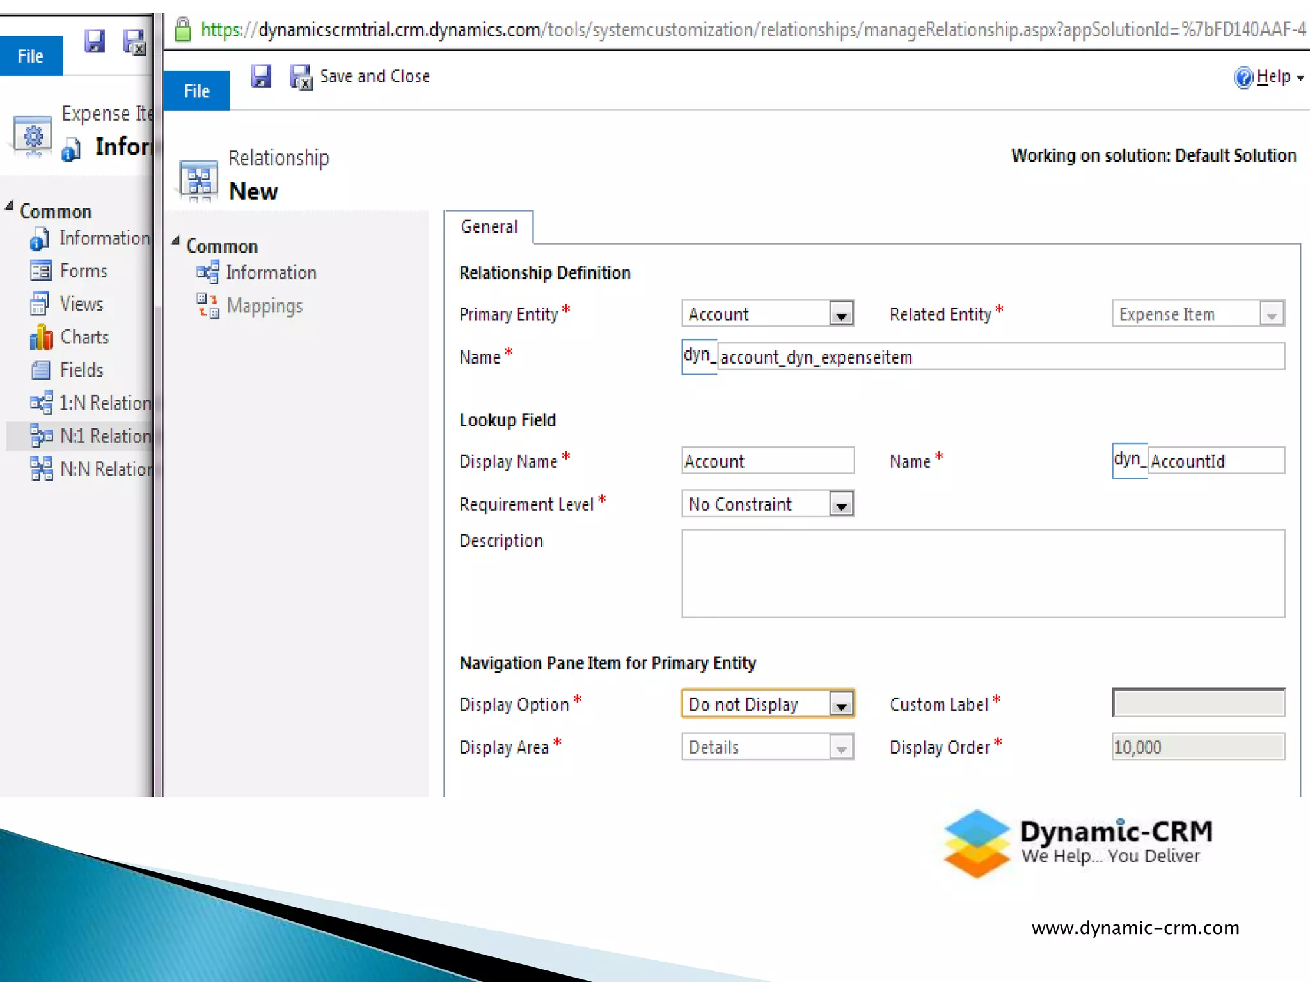This screenshot has height=982, width=1310.
Task: Click the Fields icon in the Expense Item tree
Action: pyautogui.click(x=40, y=370)
